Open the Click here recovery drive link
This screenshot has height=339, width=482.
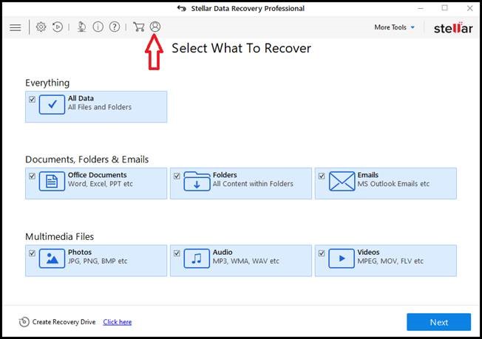[118, 322]
